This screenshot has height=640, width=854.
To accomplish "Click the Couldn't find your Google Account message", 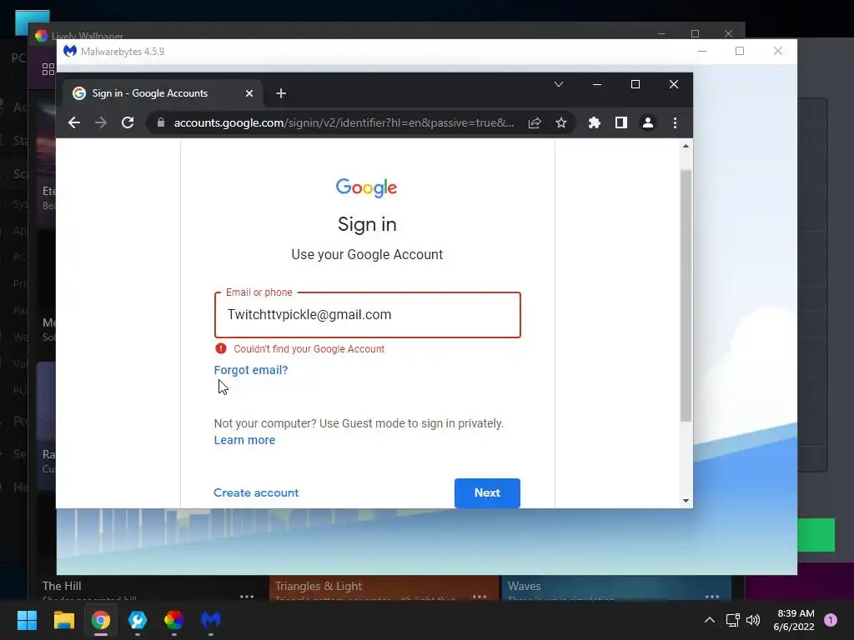I will 309,349.
